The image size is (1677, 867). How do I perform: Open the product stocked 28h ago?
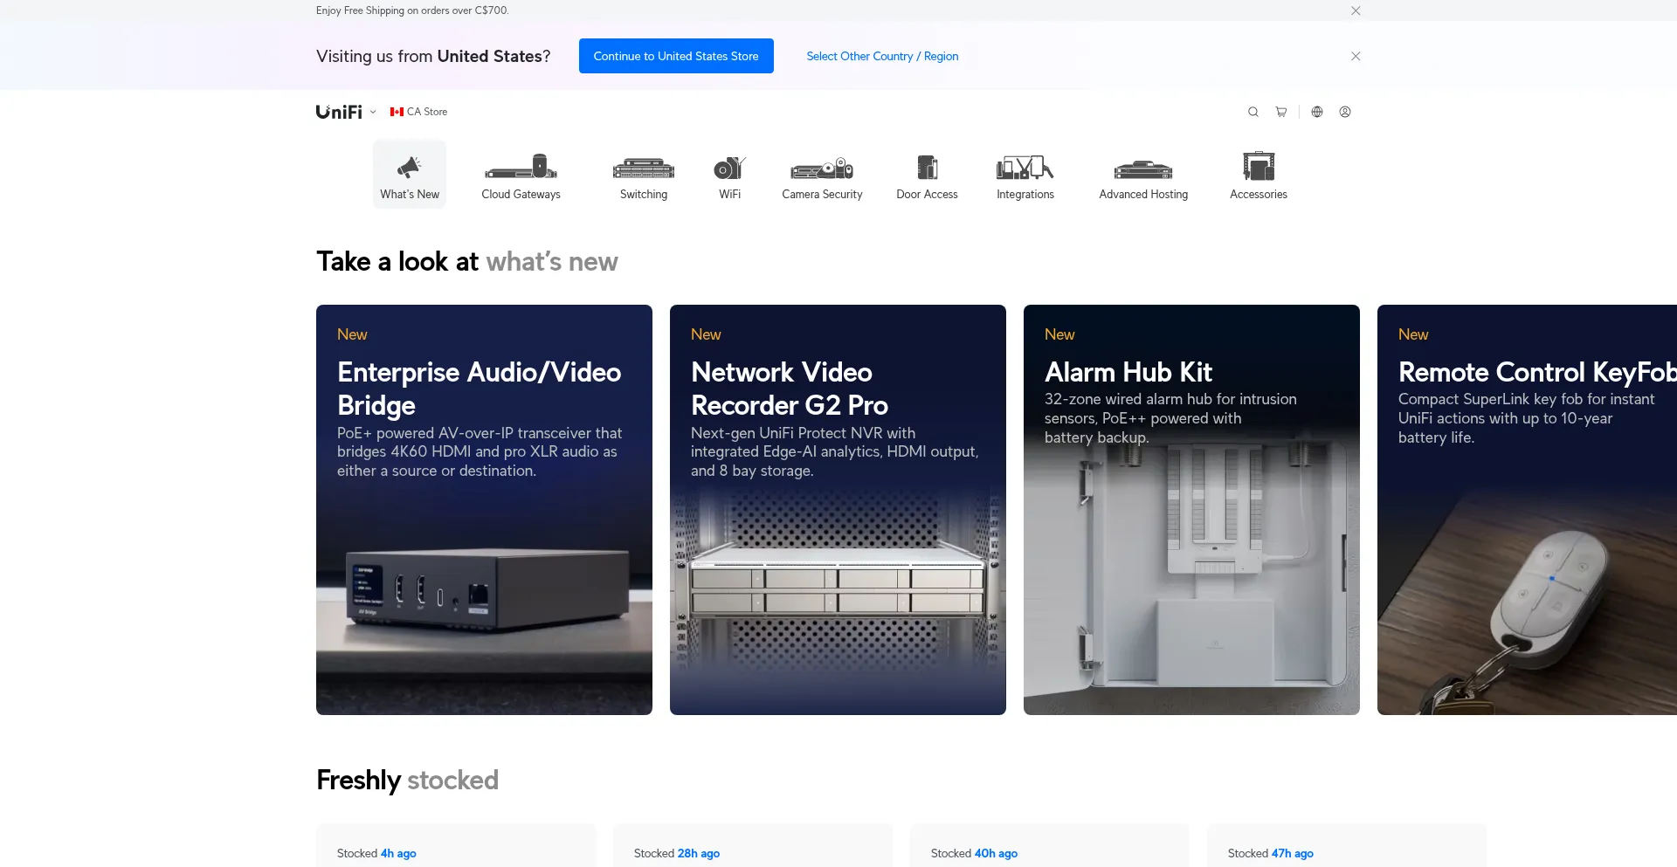pos(753,845)
